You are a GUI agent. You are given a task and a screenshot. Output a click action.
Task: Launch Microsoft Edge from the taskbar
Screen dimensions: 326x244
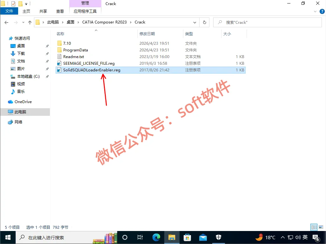coord(156,237)
